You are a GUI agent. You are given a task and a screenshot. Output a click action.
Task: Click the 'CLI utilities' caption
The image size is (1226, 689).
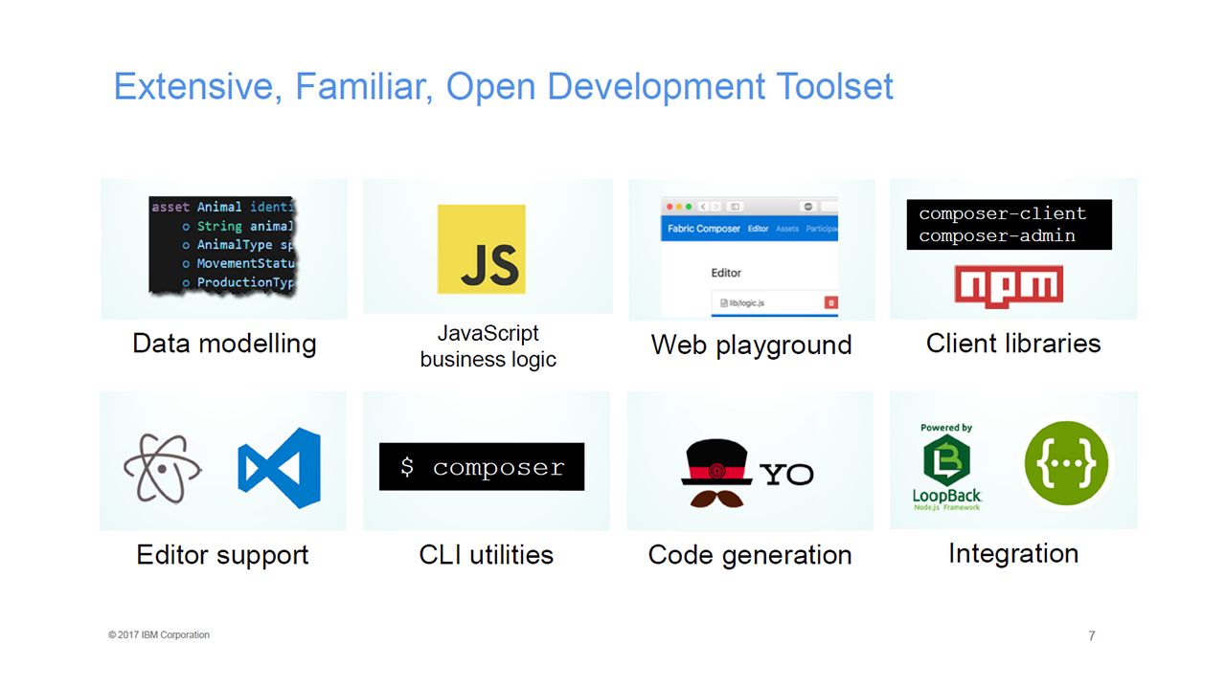pos(487,555)
